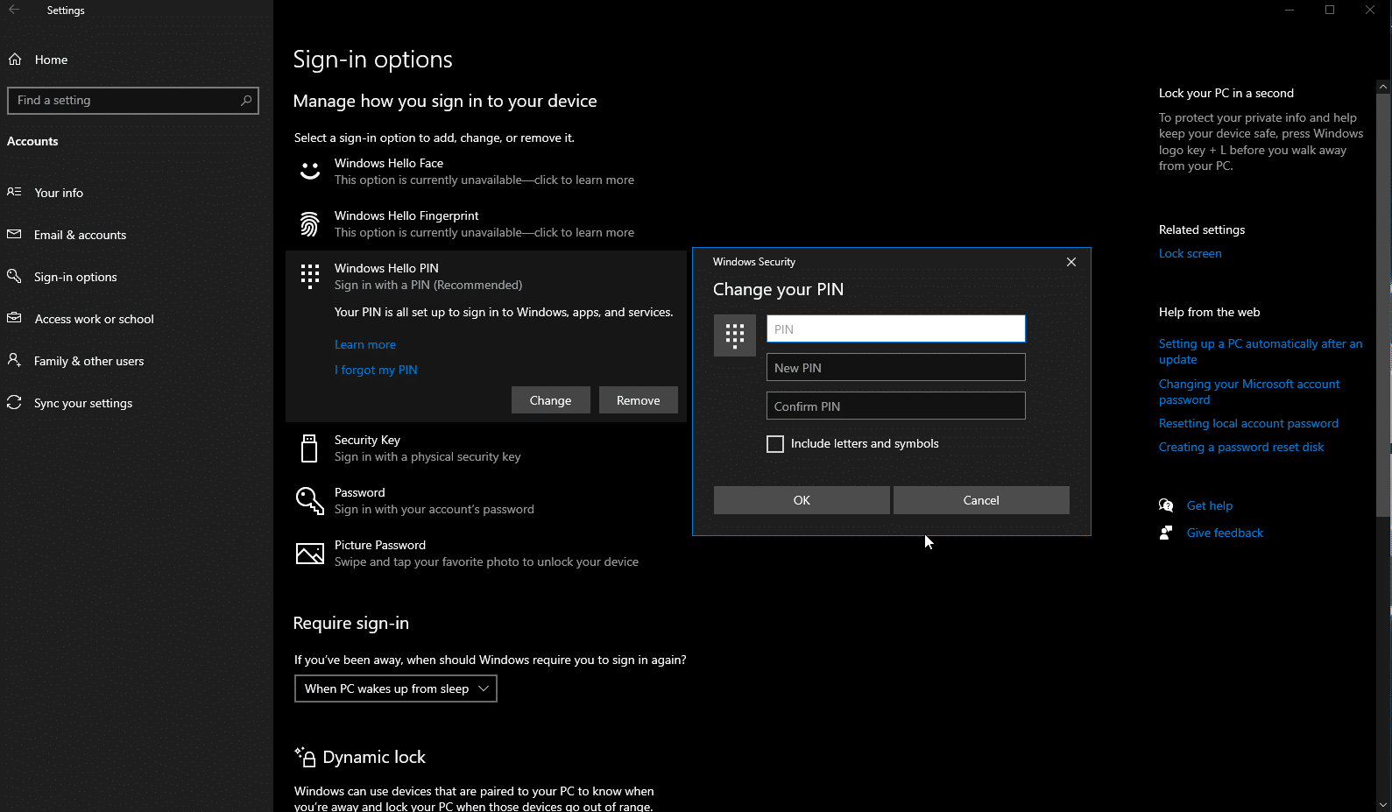Click the I forgot my PIN link
Viewport: 1392px width, 812px height.
tap(376, 370)
